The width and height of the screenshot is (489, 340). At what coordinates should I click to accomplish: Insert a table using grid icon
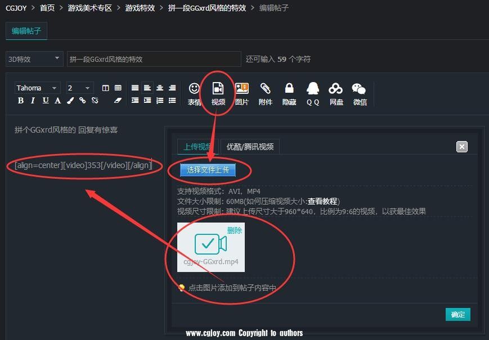point(118,88)
